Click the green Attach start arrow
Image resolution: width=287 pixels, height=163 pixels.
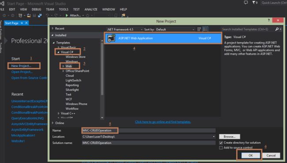pyautogui.click(x=67, y=15)
